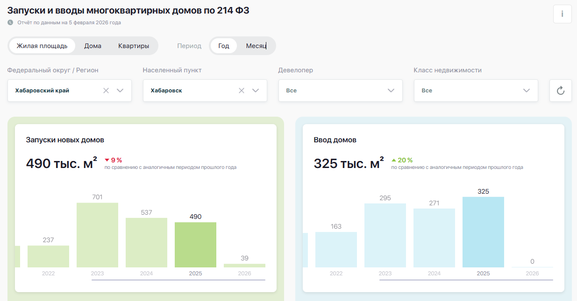Select the Год period option
This screenshot has height=301, width=577.
(x=223, y=45)
